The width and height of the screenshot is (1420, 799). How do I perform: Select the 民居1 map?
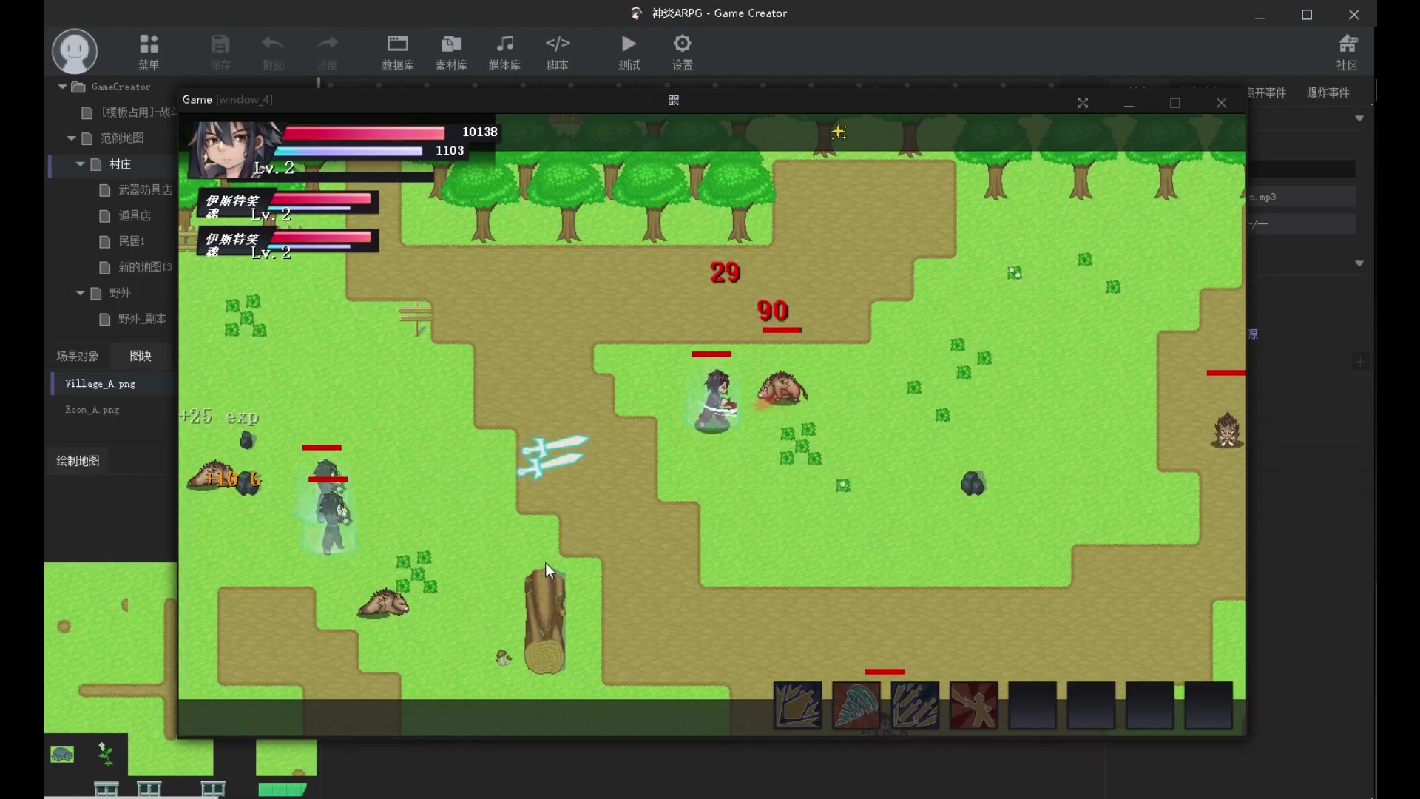(132, 241)
